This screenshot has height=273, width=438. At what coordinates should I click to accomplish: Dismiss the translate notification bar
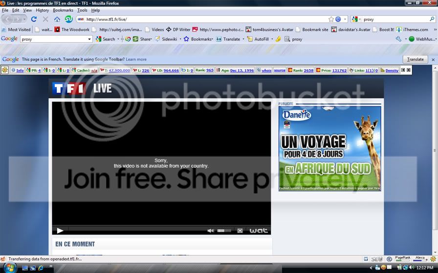pos(433,59)
